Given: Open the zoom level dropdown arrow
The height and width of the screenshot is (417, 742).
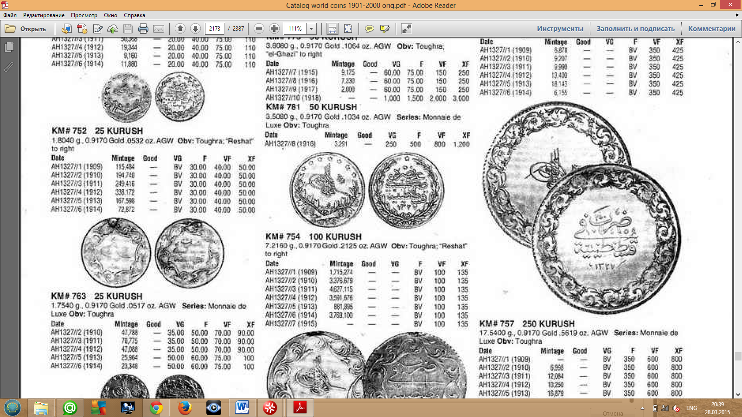Looking at the screenshot, I should click(312, 29).
